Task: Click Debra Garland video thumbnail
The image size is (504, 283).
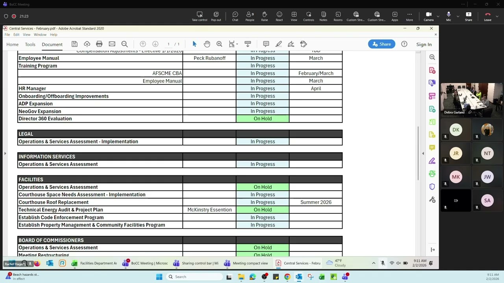Action: point(471,100)
